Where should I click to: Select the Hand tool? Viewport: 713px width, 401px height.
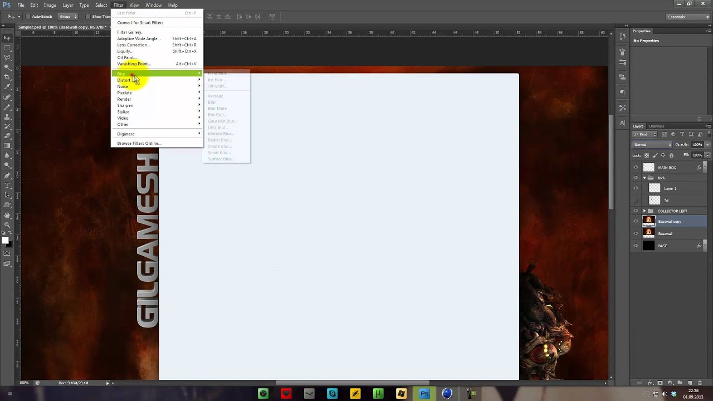pyautogui.click(x=7, y=216)
